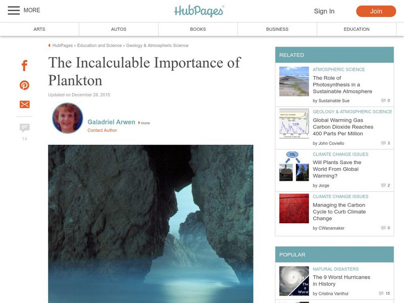Viewport: 404px width, 303px height.
Task: Click back arrow beside HubPages breadcrumb
Action: tap(49, 45)
